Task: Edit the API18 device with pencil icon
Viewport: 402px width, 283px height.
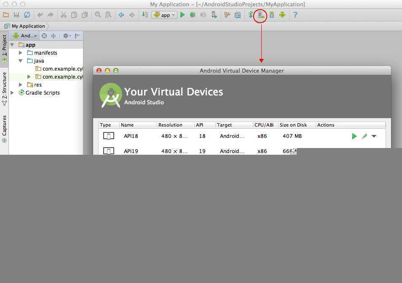Action: coord(364,136)
